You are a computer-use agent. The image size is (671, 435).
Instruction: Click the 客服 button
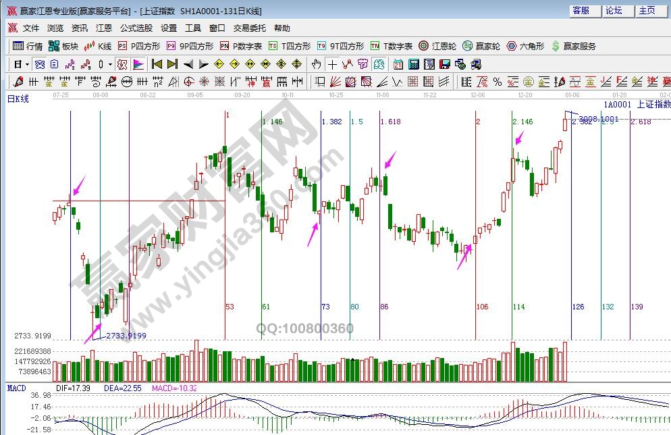click(581, 11)
